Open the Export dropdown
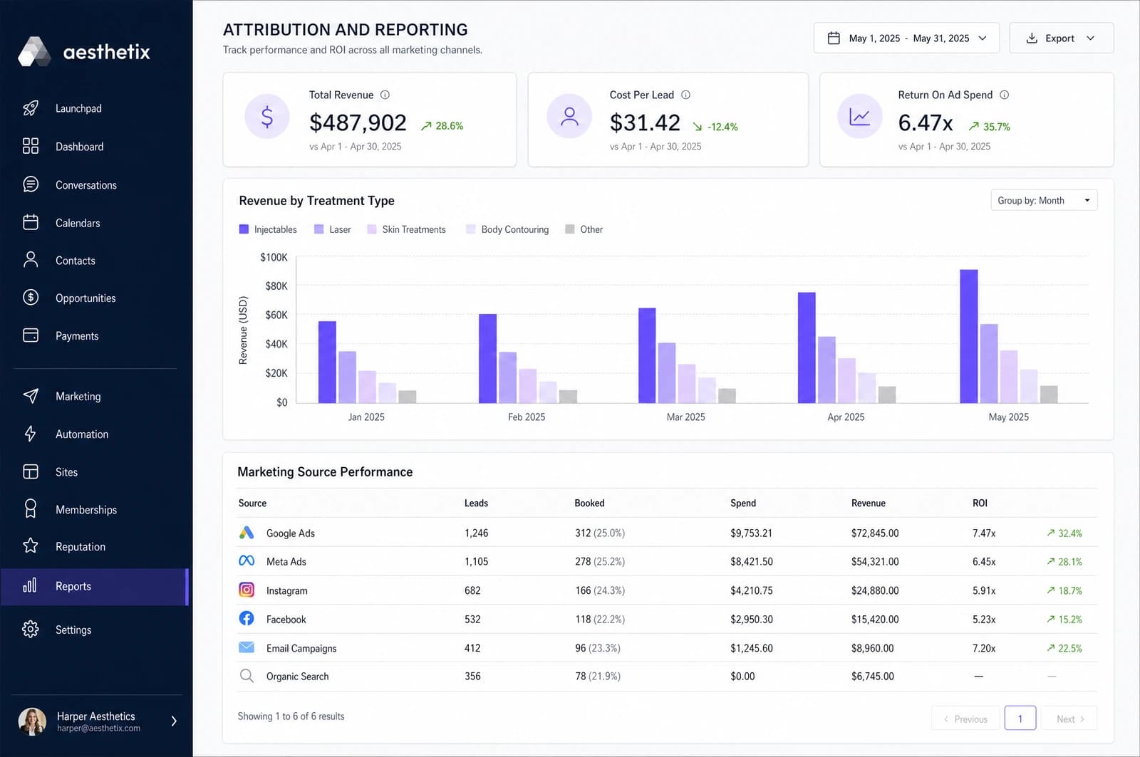This screenshot has width=1140, height=757. [x=1061, y=38]
